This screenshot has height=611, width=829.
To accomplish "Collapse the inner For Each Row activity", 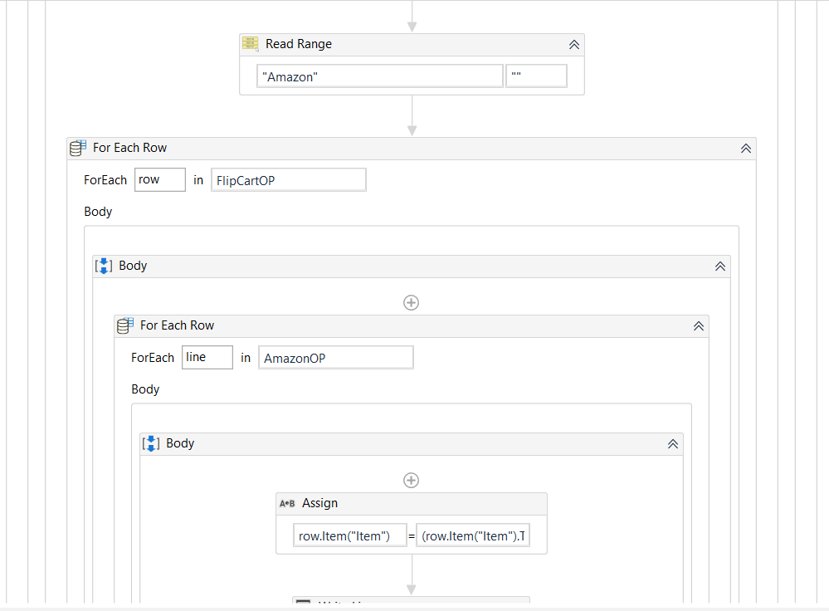I will (699, 326).
